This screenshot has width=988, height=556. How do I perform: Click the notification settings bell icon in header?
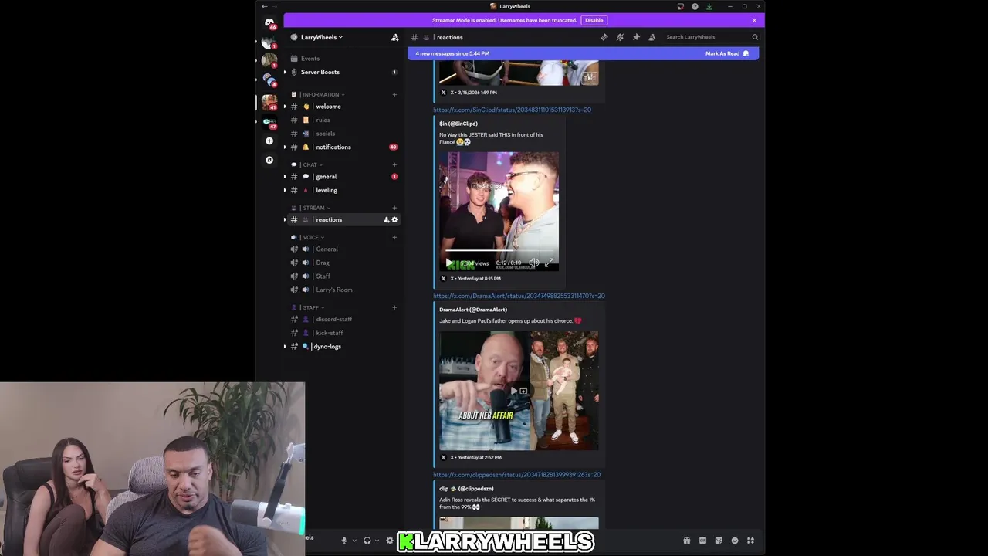click(620, 37)
